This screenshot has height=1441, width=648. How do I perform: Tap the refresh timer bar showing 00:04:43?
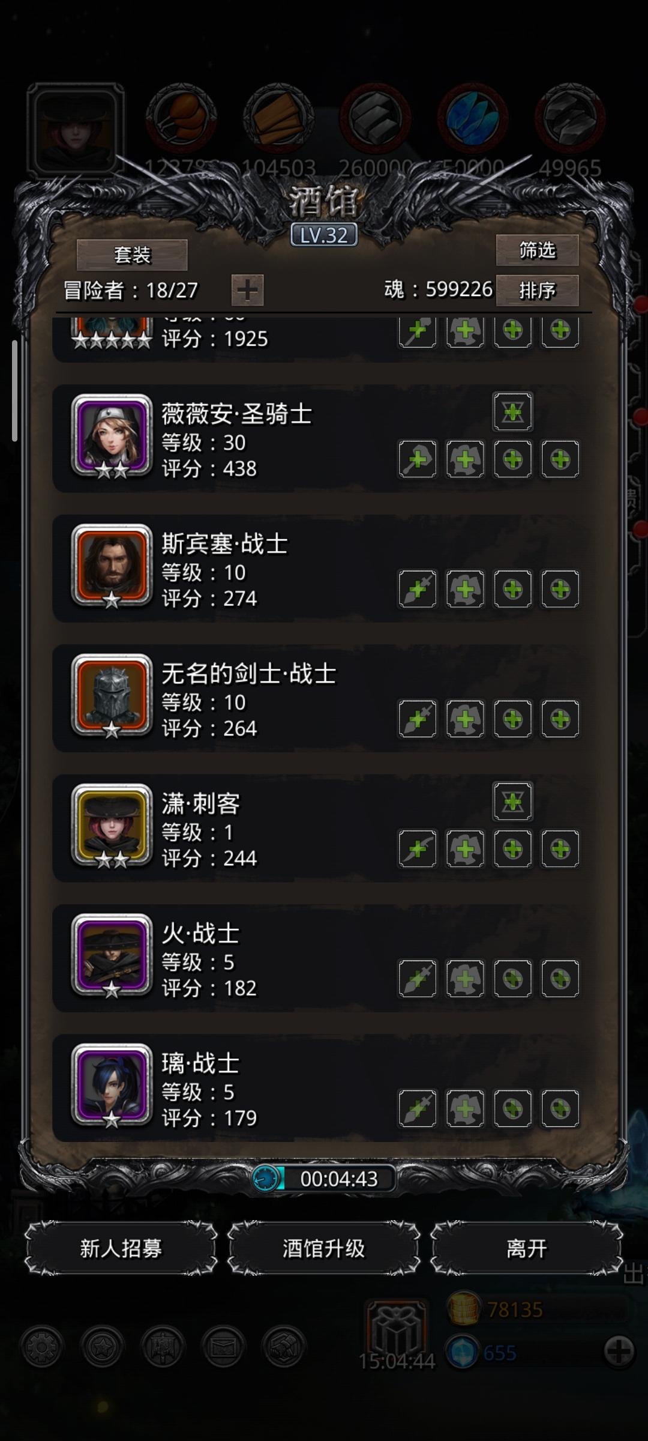pyautogui.click(x=324, y=1179)
